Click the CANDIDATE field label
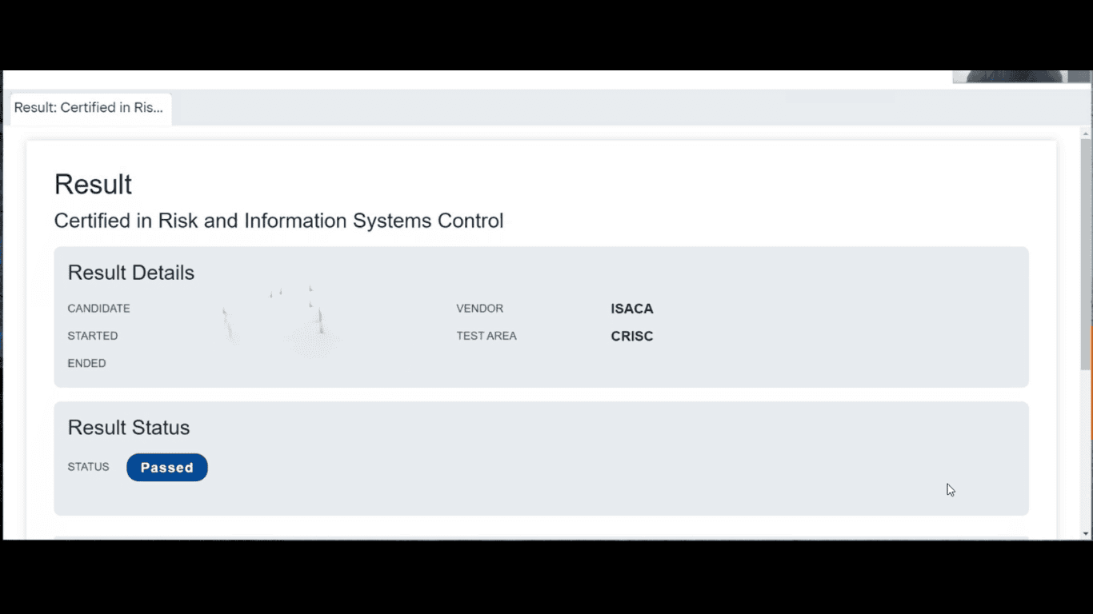This screenshot has height=614, width=1093. click(98, 309)
